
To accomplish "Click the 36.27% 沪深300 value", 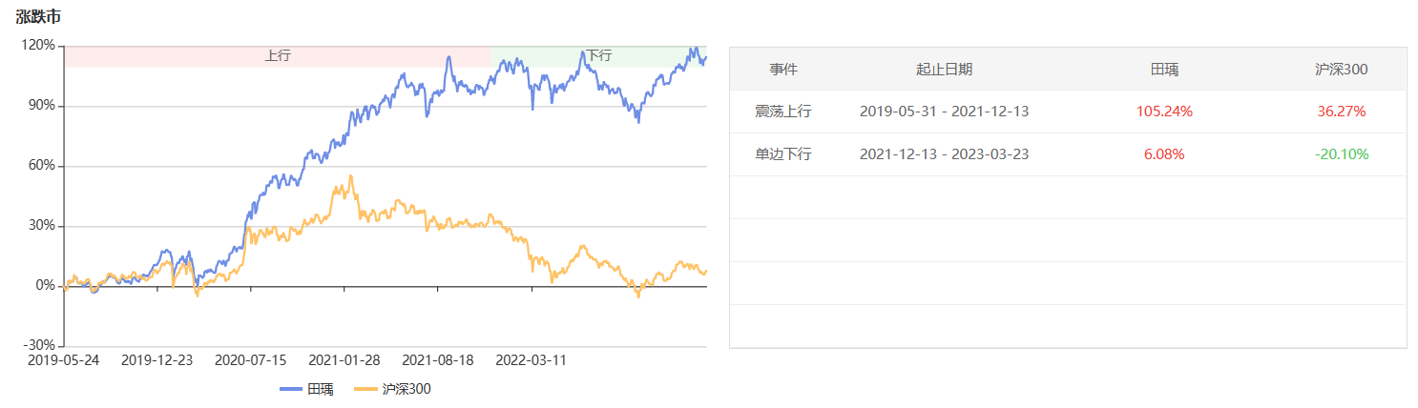I will click(x=1342, y=112).
